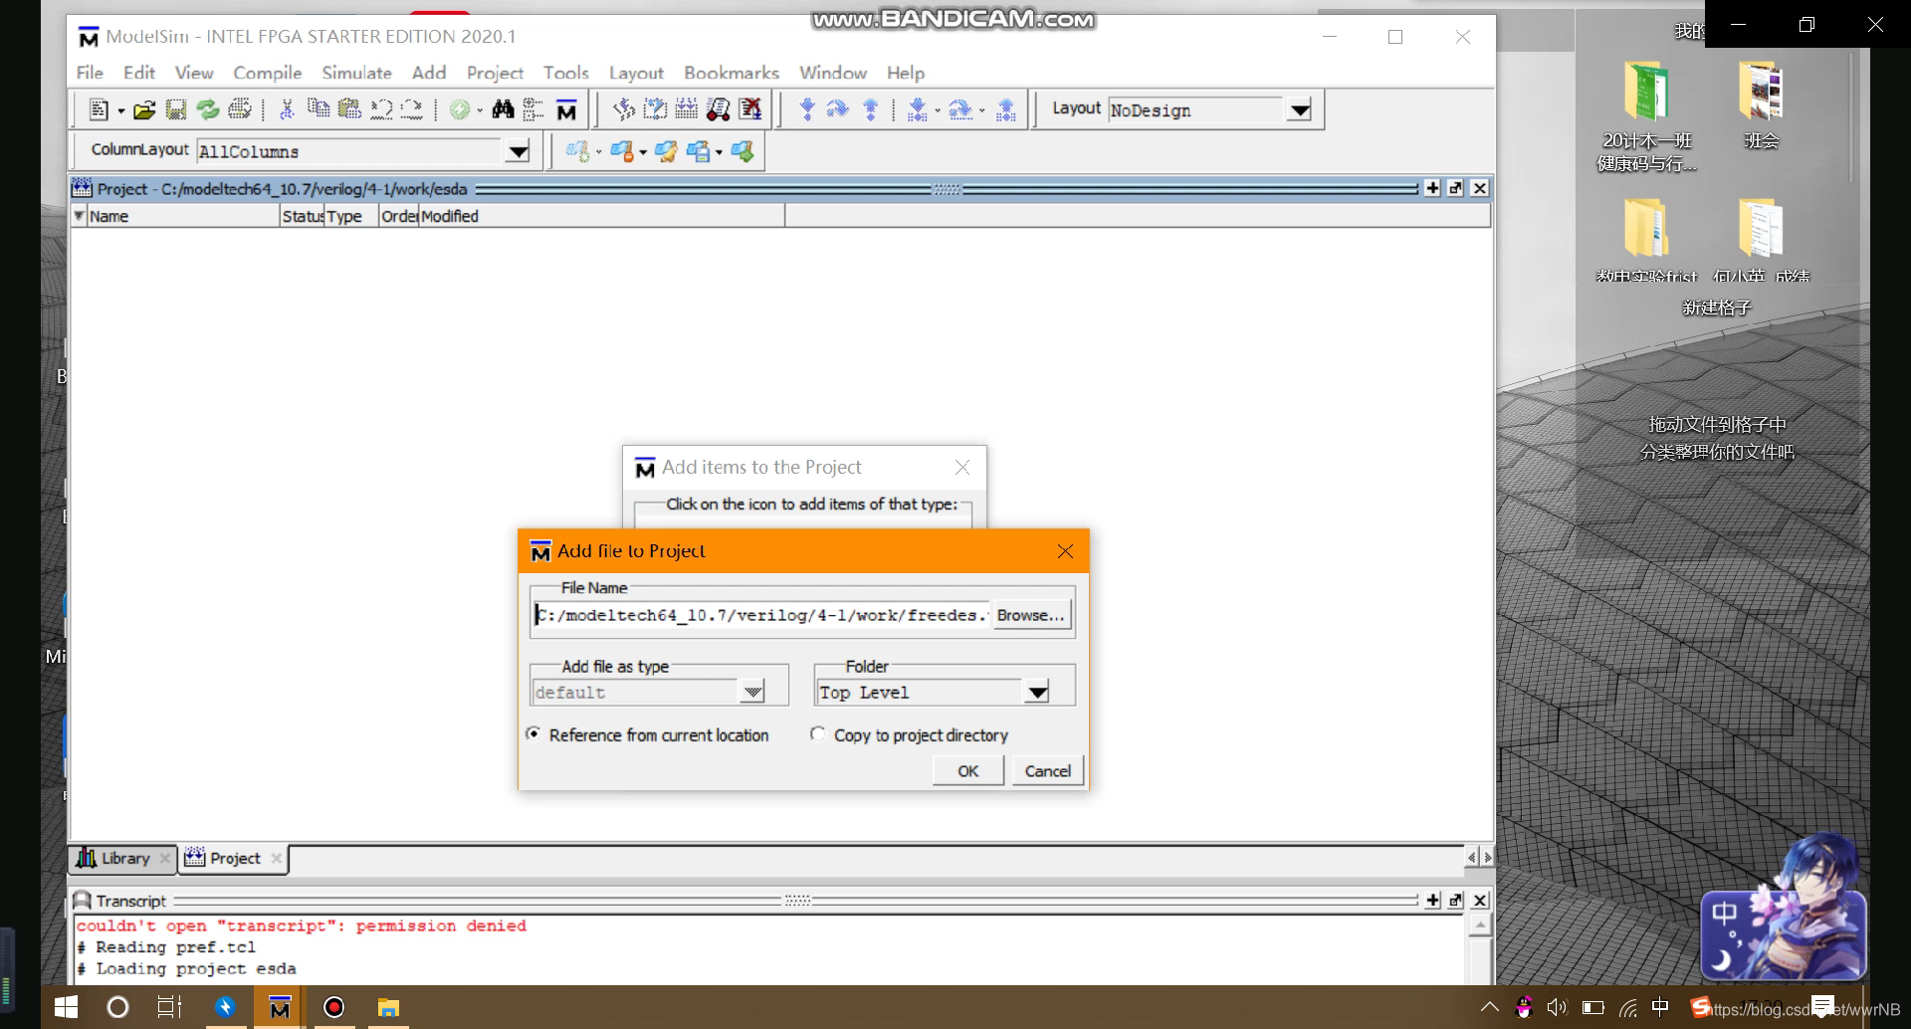Click the green-arrow wave icon in ColumnLayout row
The width and height of the screenshot is (1911, 1029).
(x=743, y=151)
